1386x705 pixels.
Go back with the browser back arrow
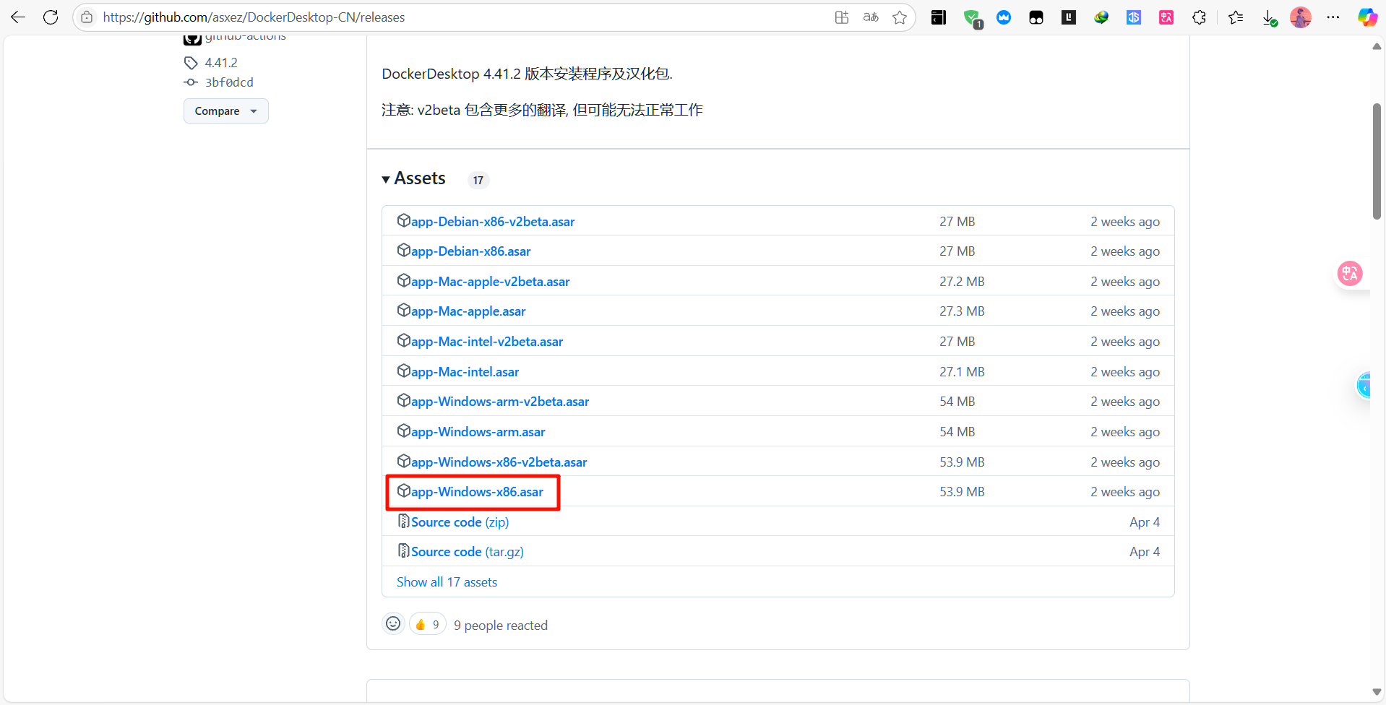[18, 17]
